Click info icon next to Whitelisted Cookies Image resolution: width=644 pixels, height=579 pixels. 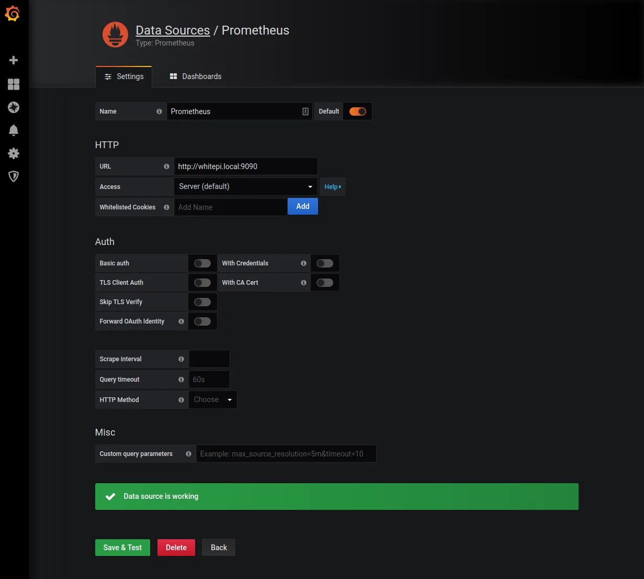166,207
